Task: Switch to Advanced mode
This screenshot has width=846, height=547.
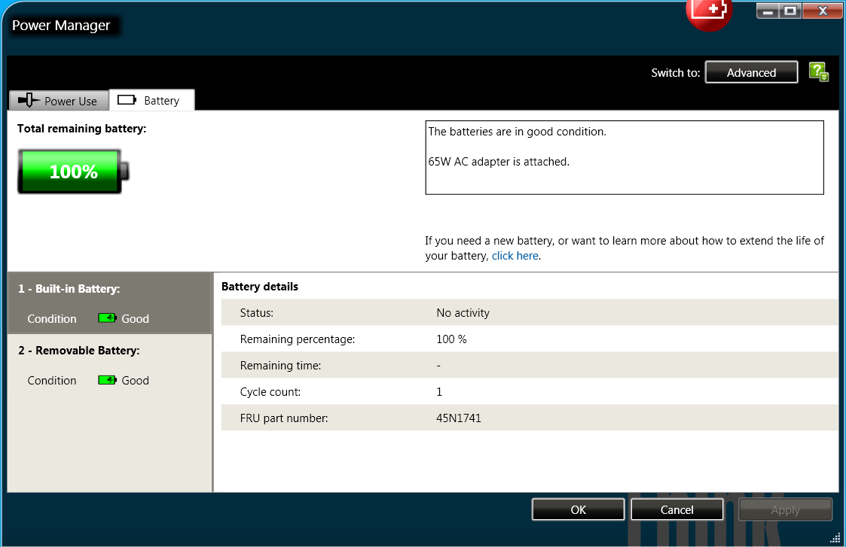Action: point(751,72)
